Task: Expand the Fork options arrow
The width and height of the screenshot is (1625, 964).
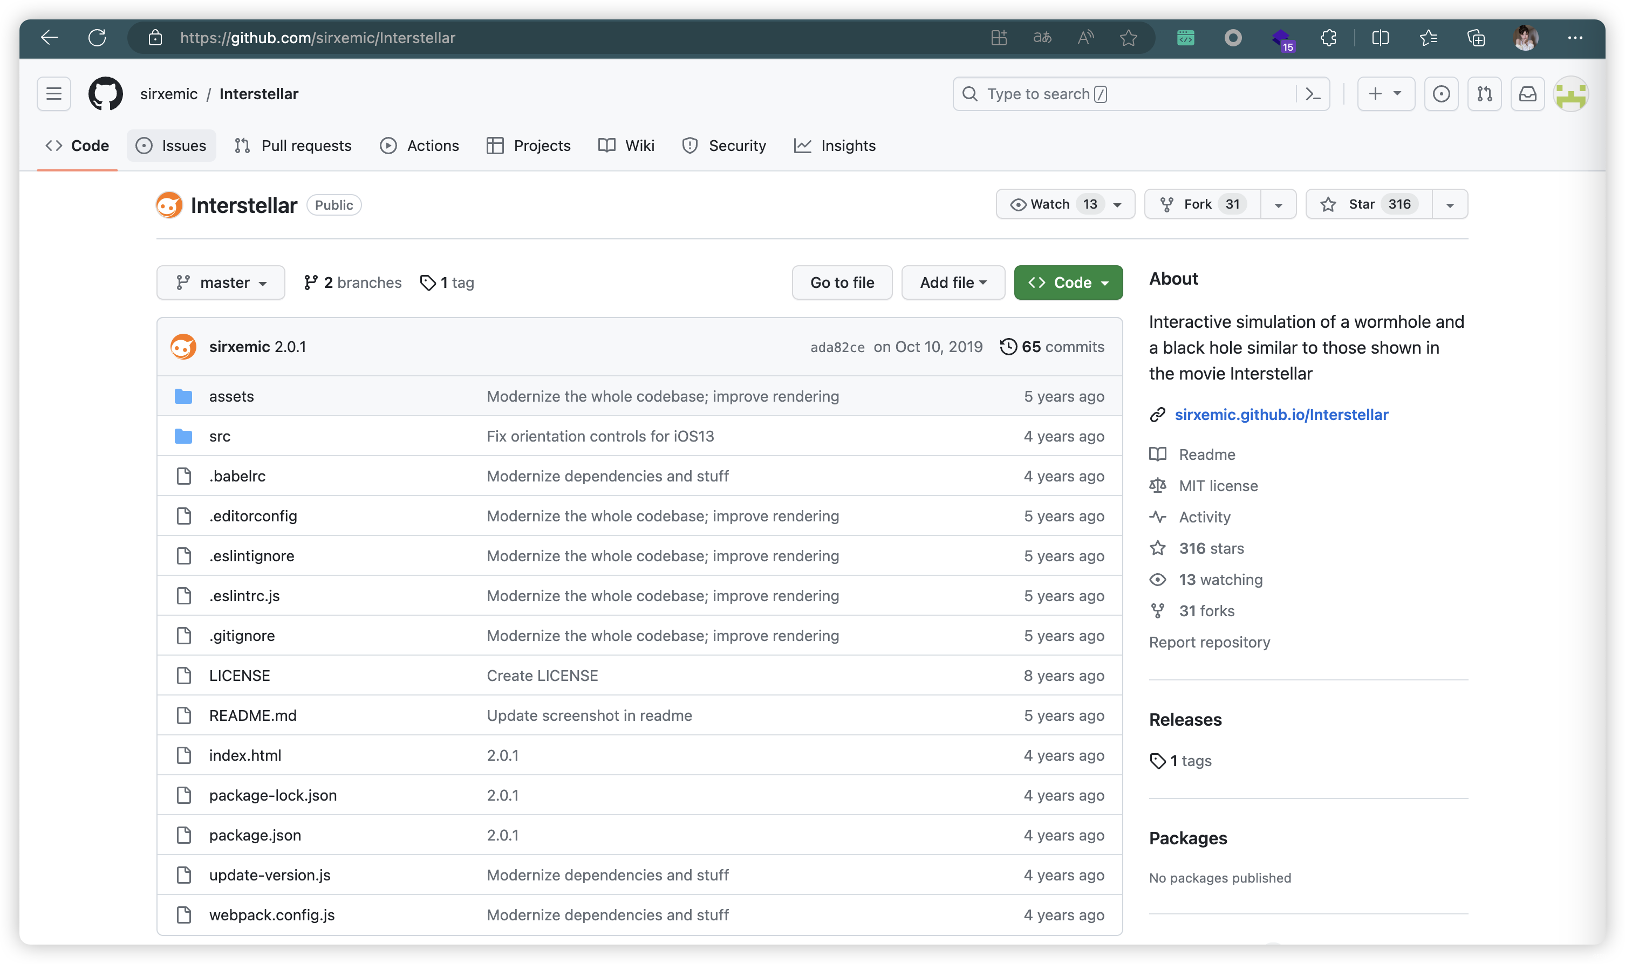Action: (x=1278, y=205)
